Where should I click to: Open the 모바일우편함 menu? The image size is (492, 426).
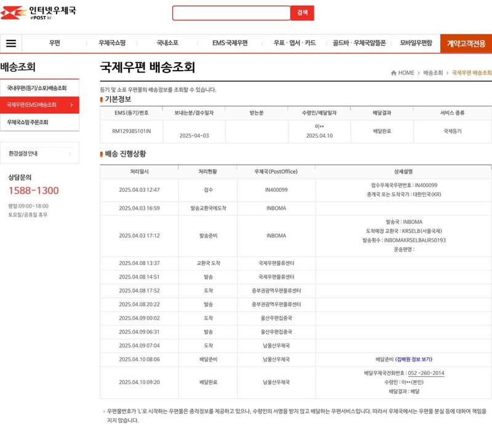416,43
